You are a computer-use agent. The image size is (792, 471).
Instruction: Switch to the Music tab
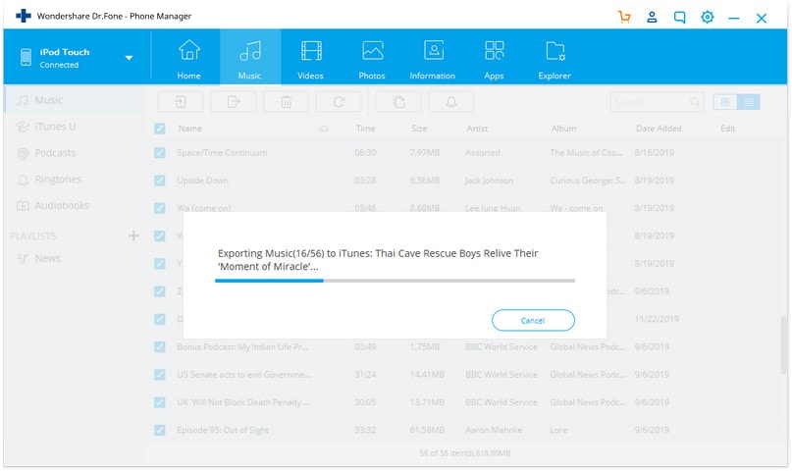[x=250, y=59]
